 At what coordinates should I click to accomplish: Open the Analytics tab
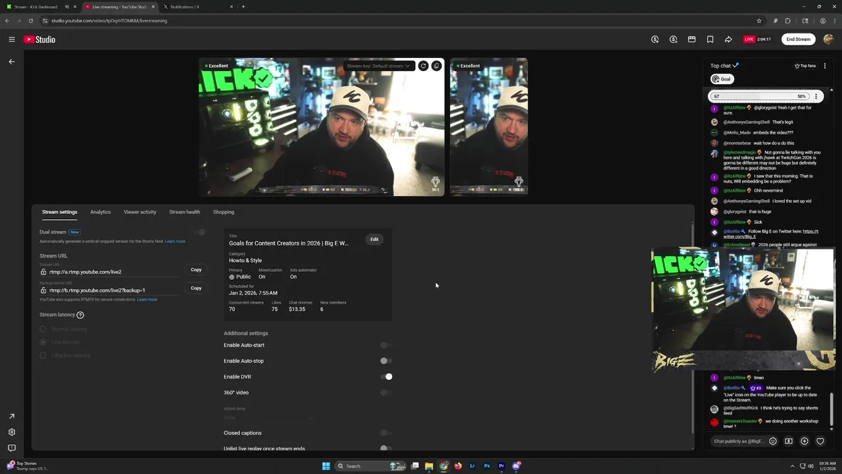(x=101, y=212)
